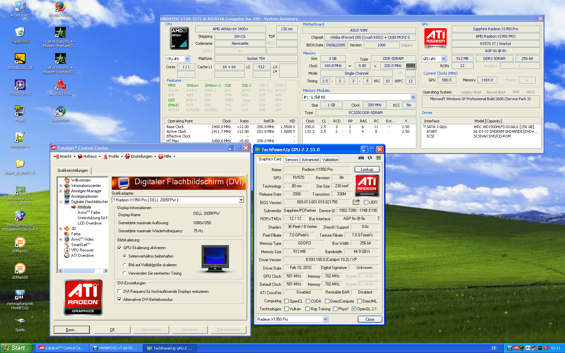565x353 pixels.
Task: Launch Alcohol 120% desktop icon
Action: coord(60,87)
